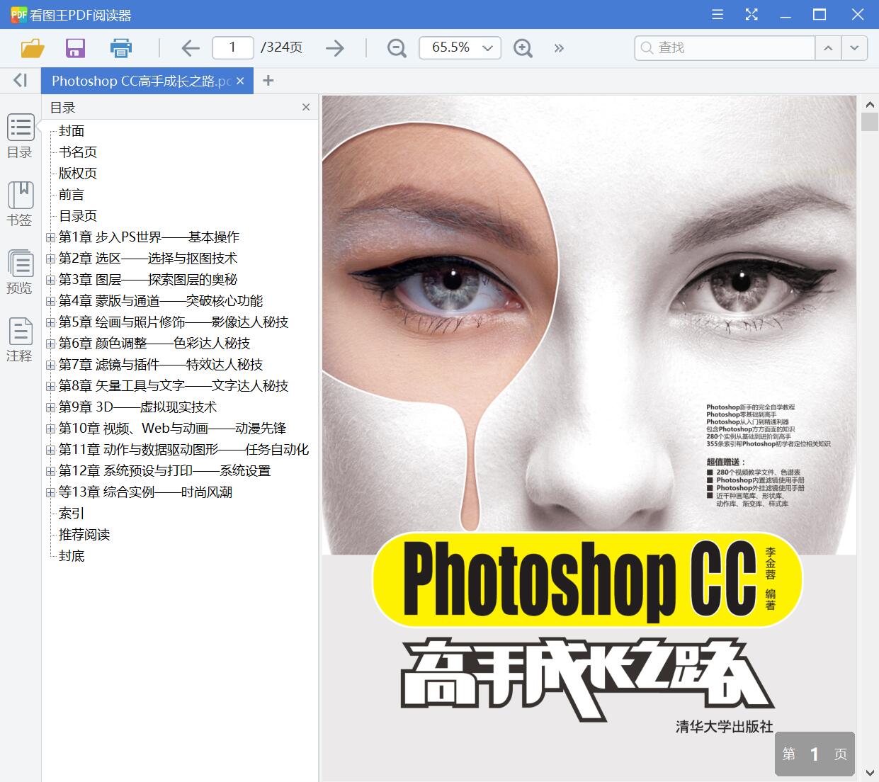Find the previous search result with the up arrow
Screen dimensions: 879x782
click(x=827, y=47)
